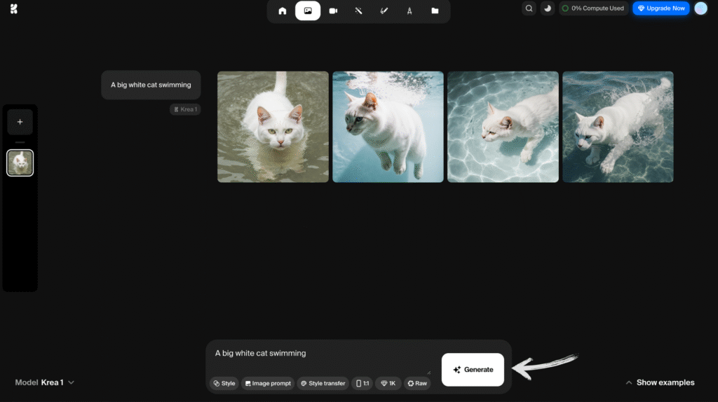Expand Show examples

tap(660, 382)
